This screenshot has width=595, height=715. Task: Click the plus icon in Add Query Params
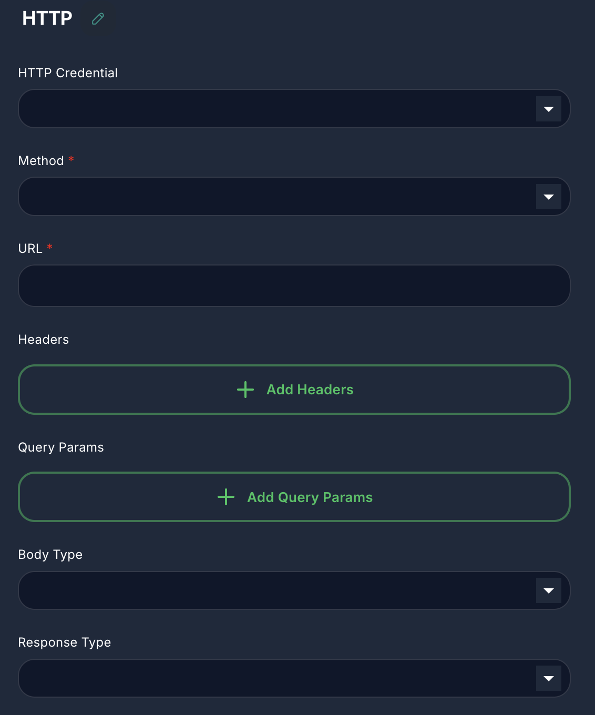coord(225,497)
